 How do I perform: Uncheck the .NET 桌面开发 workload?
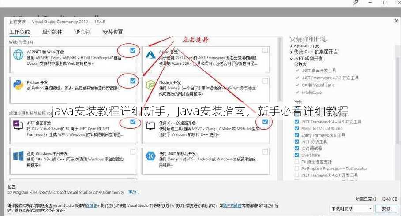point(133,122)
